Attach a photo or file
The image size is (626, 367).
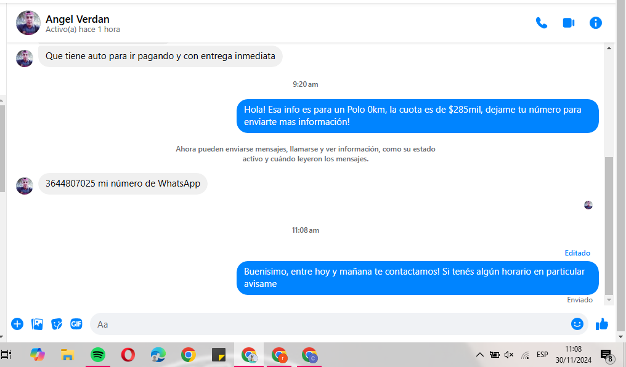[x=37, y=324]
